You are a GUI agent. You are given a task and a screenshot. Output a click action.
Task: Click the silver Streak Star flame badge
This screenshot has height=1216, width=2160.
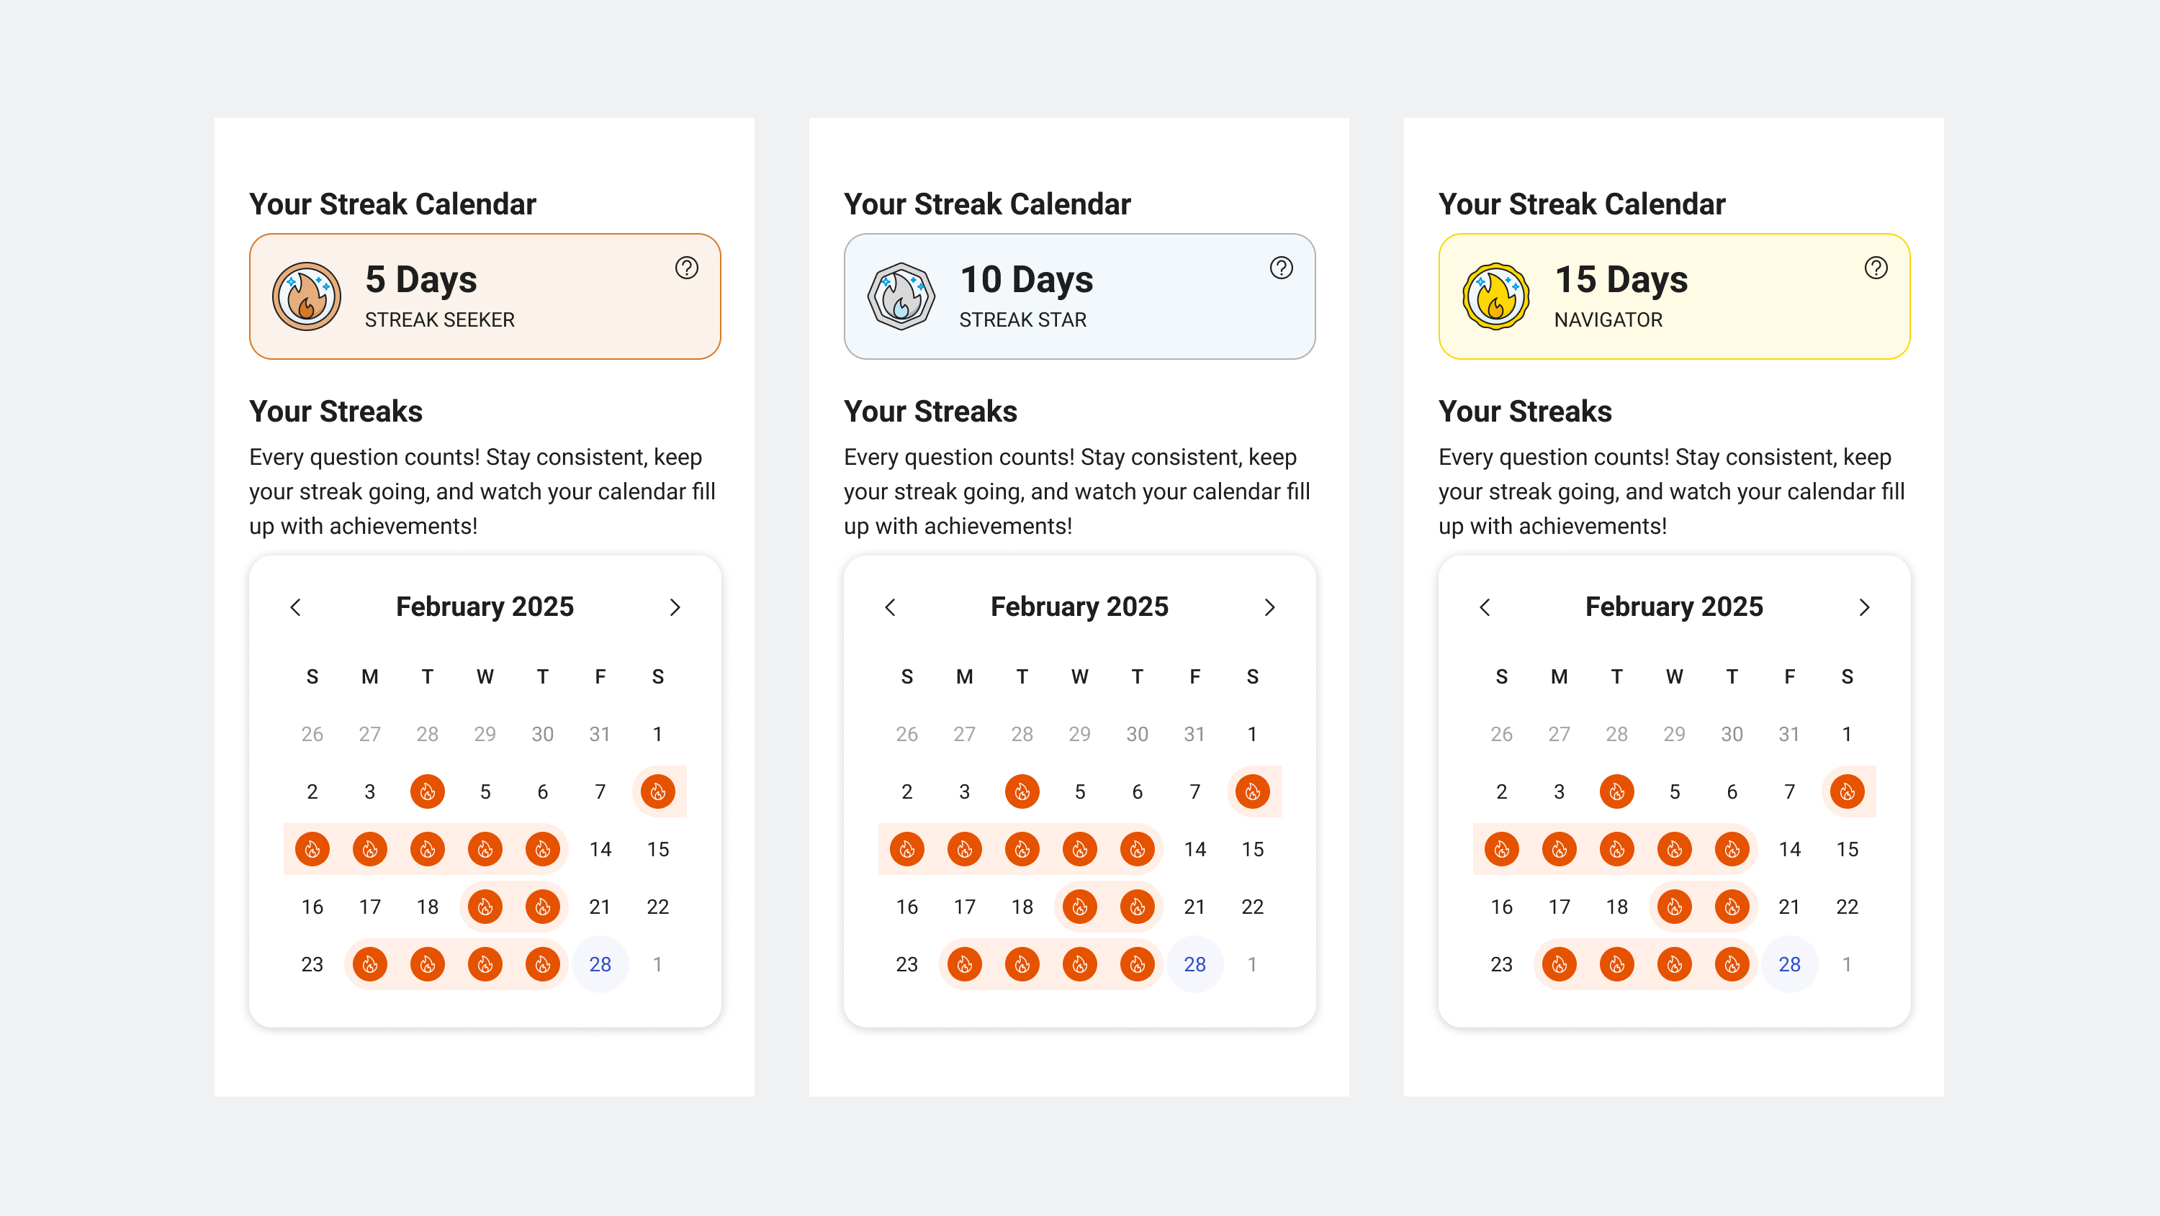click(x=901, y=296)
